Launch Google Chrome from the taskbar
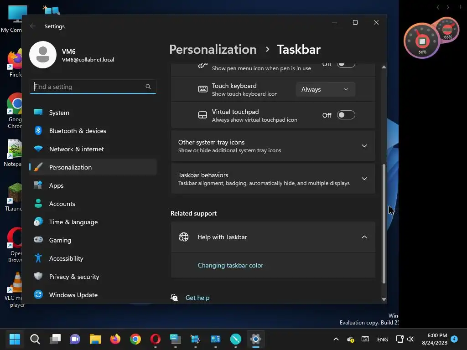 (x=135, y=339)
